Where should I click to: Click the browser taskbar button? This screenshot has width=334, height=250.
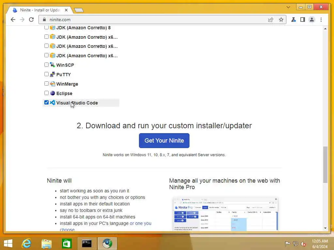[x=107, y=243]
